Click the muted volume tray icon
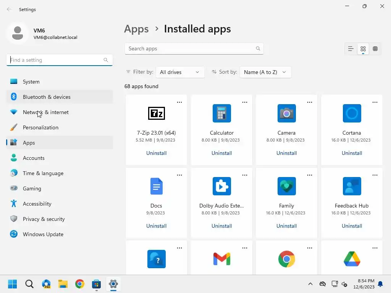 345,284
